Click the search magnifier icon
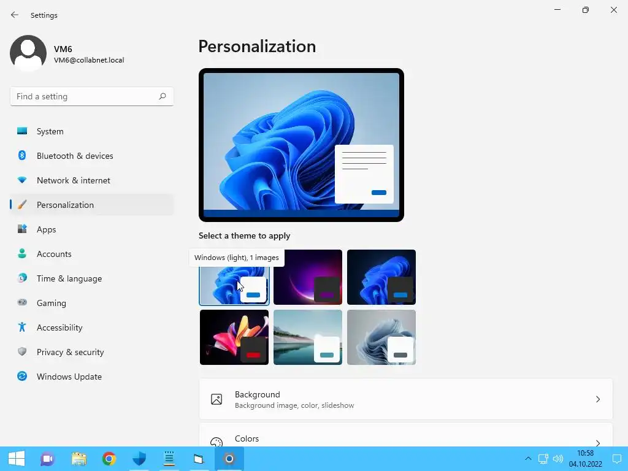Viewport: 628px width, 471px height. (x=162, y=96)
